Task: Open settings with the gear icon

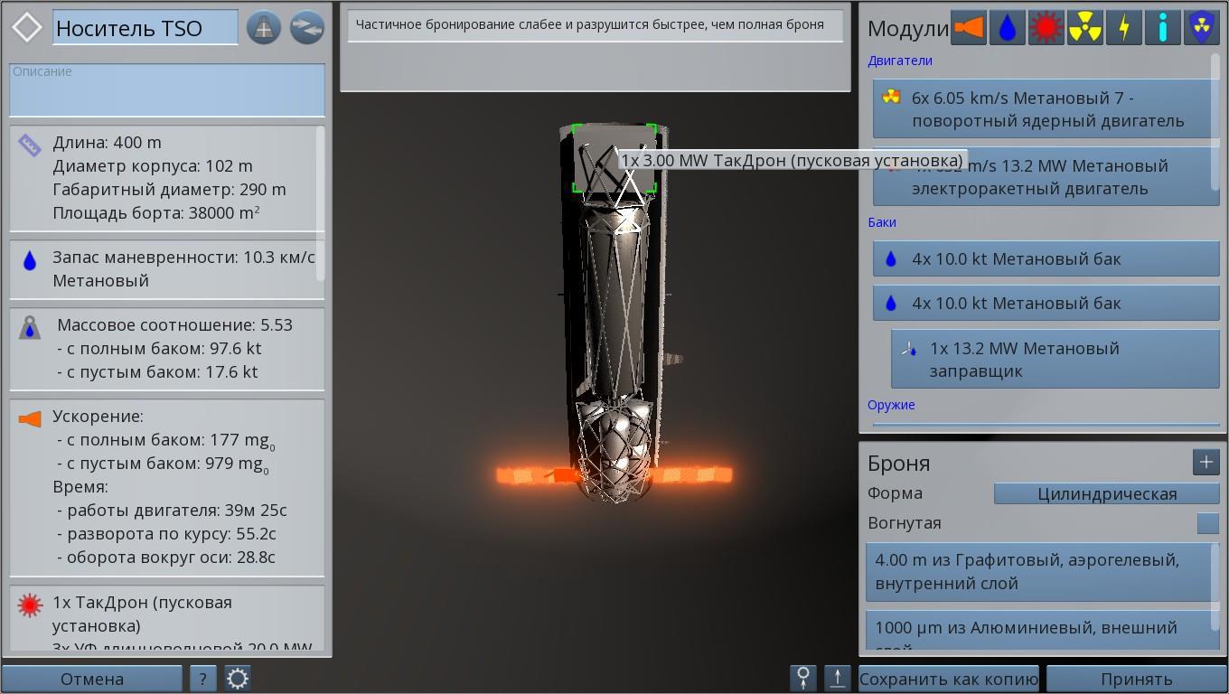Action: (238, 679)
